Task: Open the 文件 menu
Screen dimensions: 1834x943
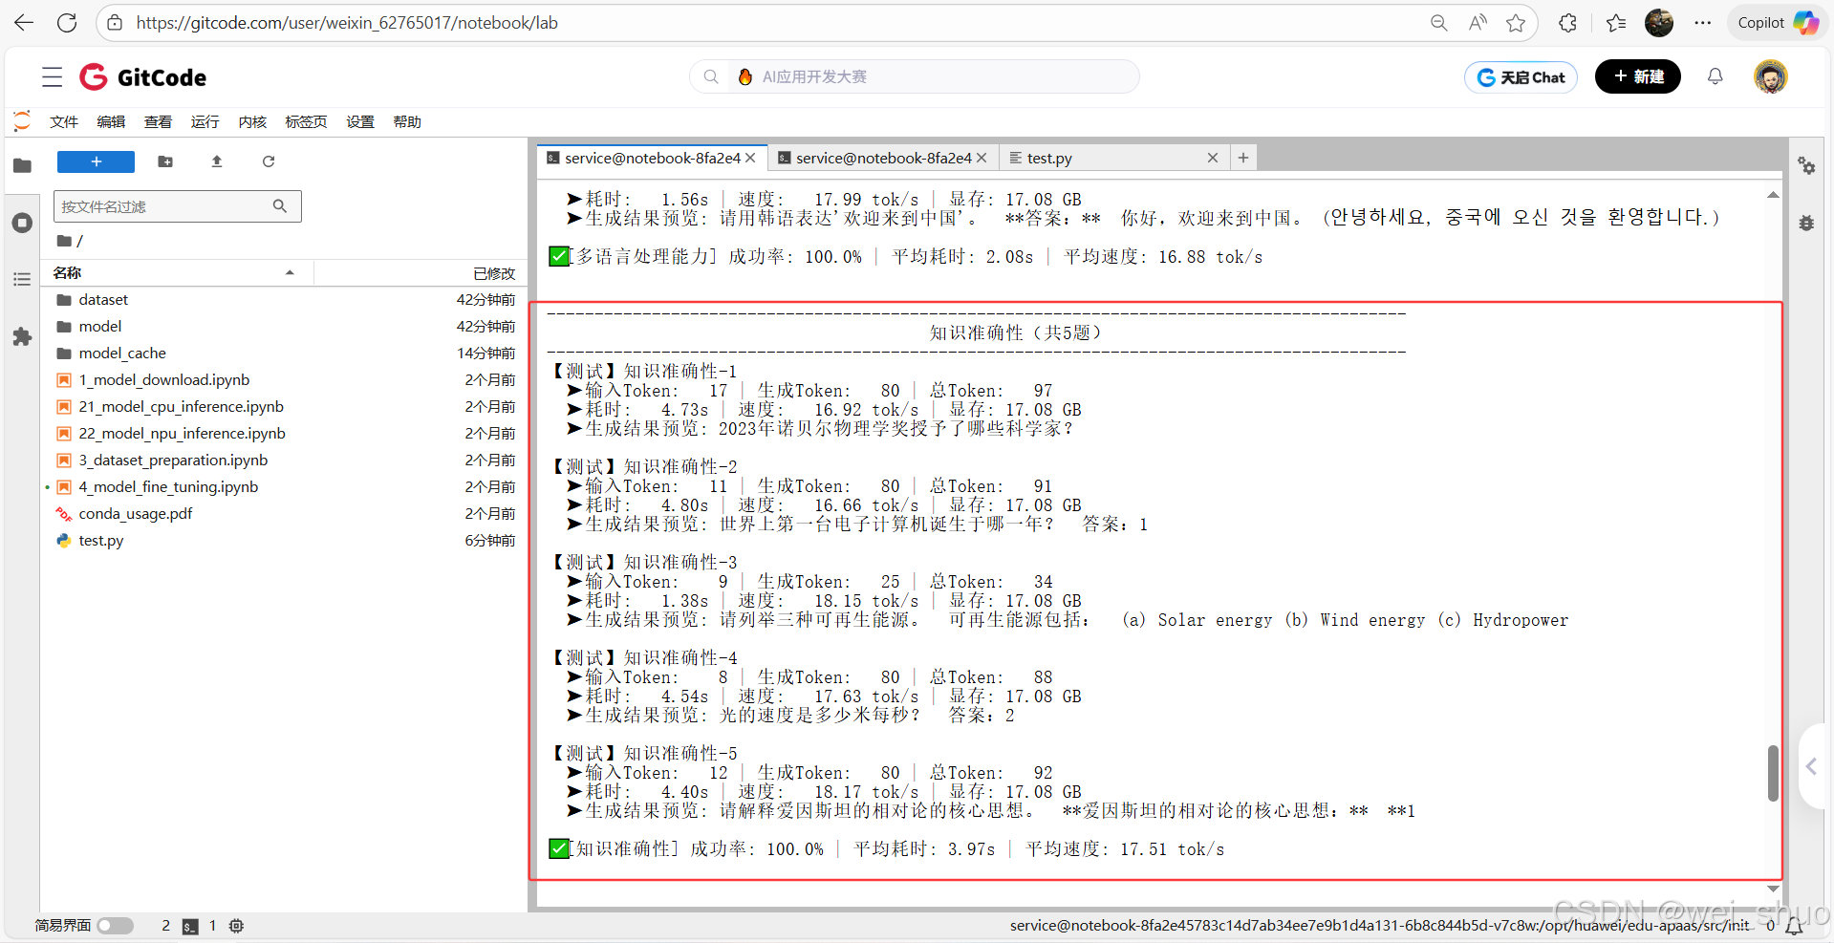Action: coord(64,121)
